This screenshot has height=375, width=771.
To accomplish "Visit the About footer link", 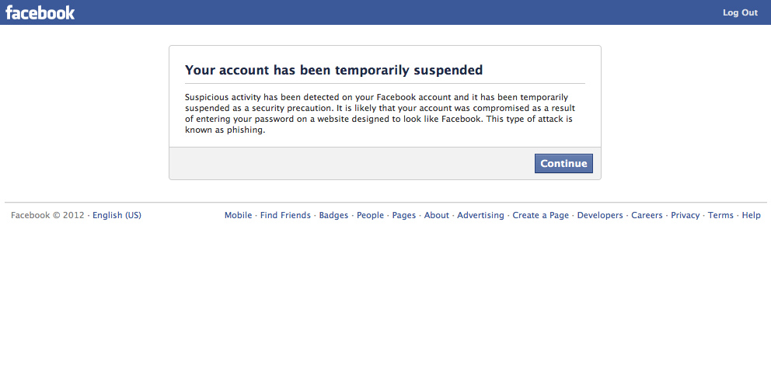I will pos(437,216).
